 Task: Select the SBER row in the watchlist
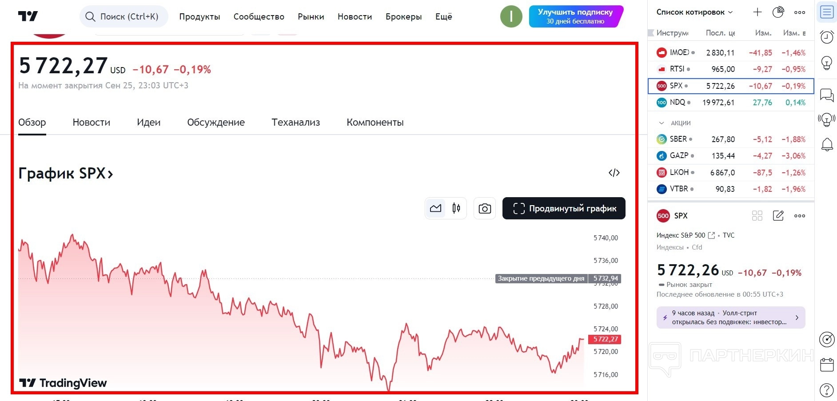(x=731, y=139)
